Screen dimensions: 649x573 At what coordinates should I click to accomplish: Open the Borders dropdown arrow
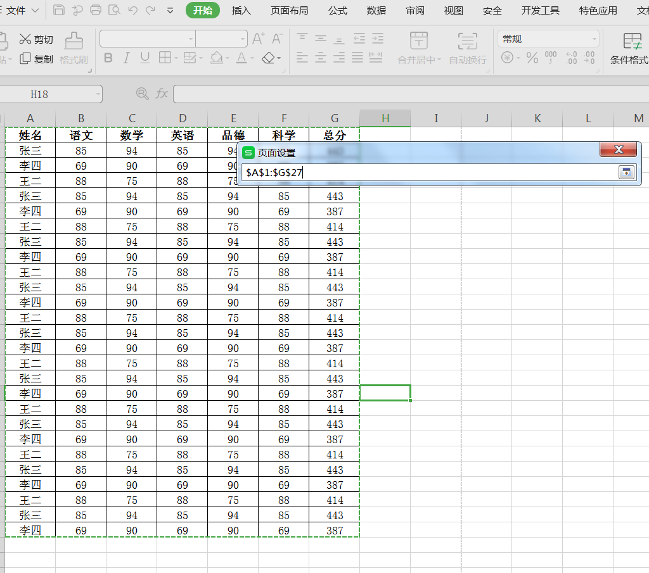pos(176,58)
